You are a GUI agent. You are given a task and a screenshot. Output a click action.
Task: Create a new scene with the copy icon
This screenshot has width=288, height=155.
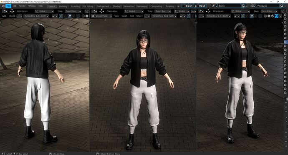[243, 6]
